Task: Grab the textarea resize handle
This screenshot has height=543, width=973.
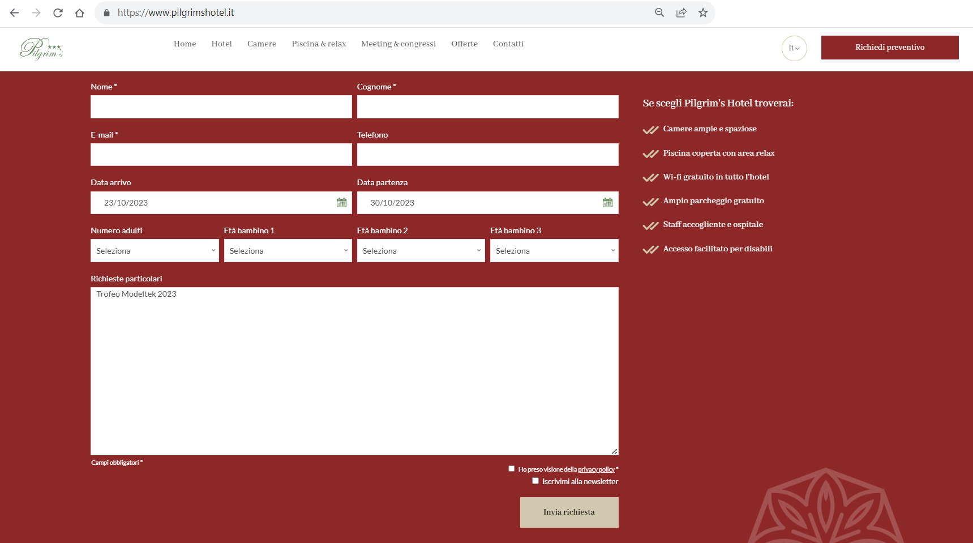Action: 614,451
